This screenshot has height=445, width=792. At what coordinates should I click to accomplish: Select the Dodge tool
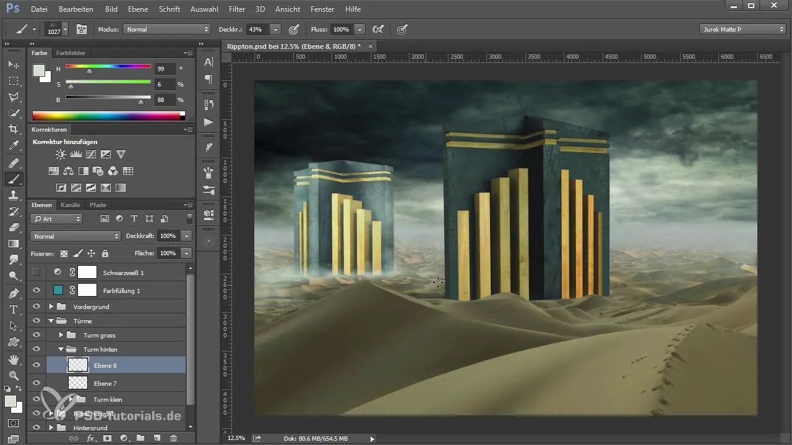click(14, 276)
